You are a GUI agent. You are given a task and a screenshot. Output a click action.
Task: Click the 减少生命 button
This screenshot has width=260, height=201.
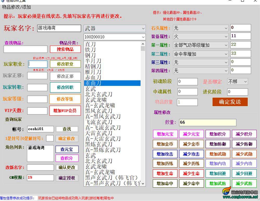(191, 174)
